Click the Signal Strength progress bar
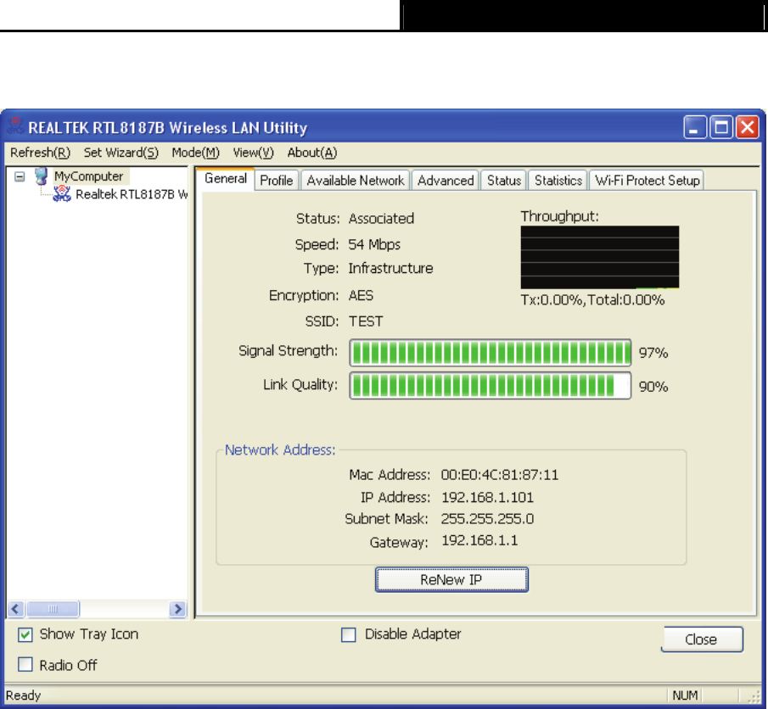The width and height of the screenshot is (768, 709). tap(490, 353)
